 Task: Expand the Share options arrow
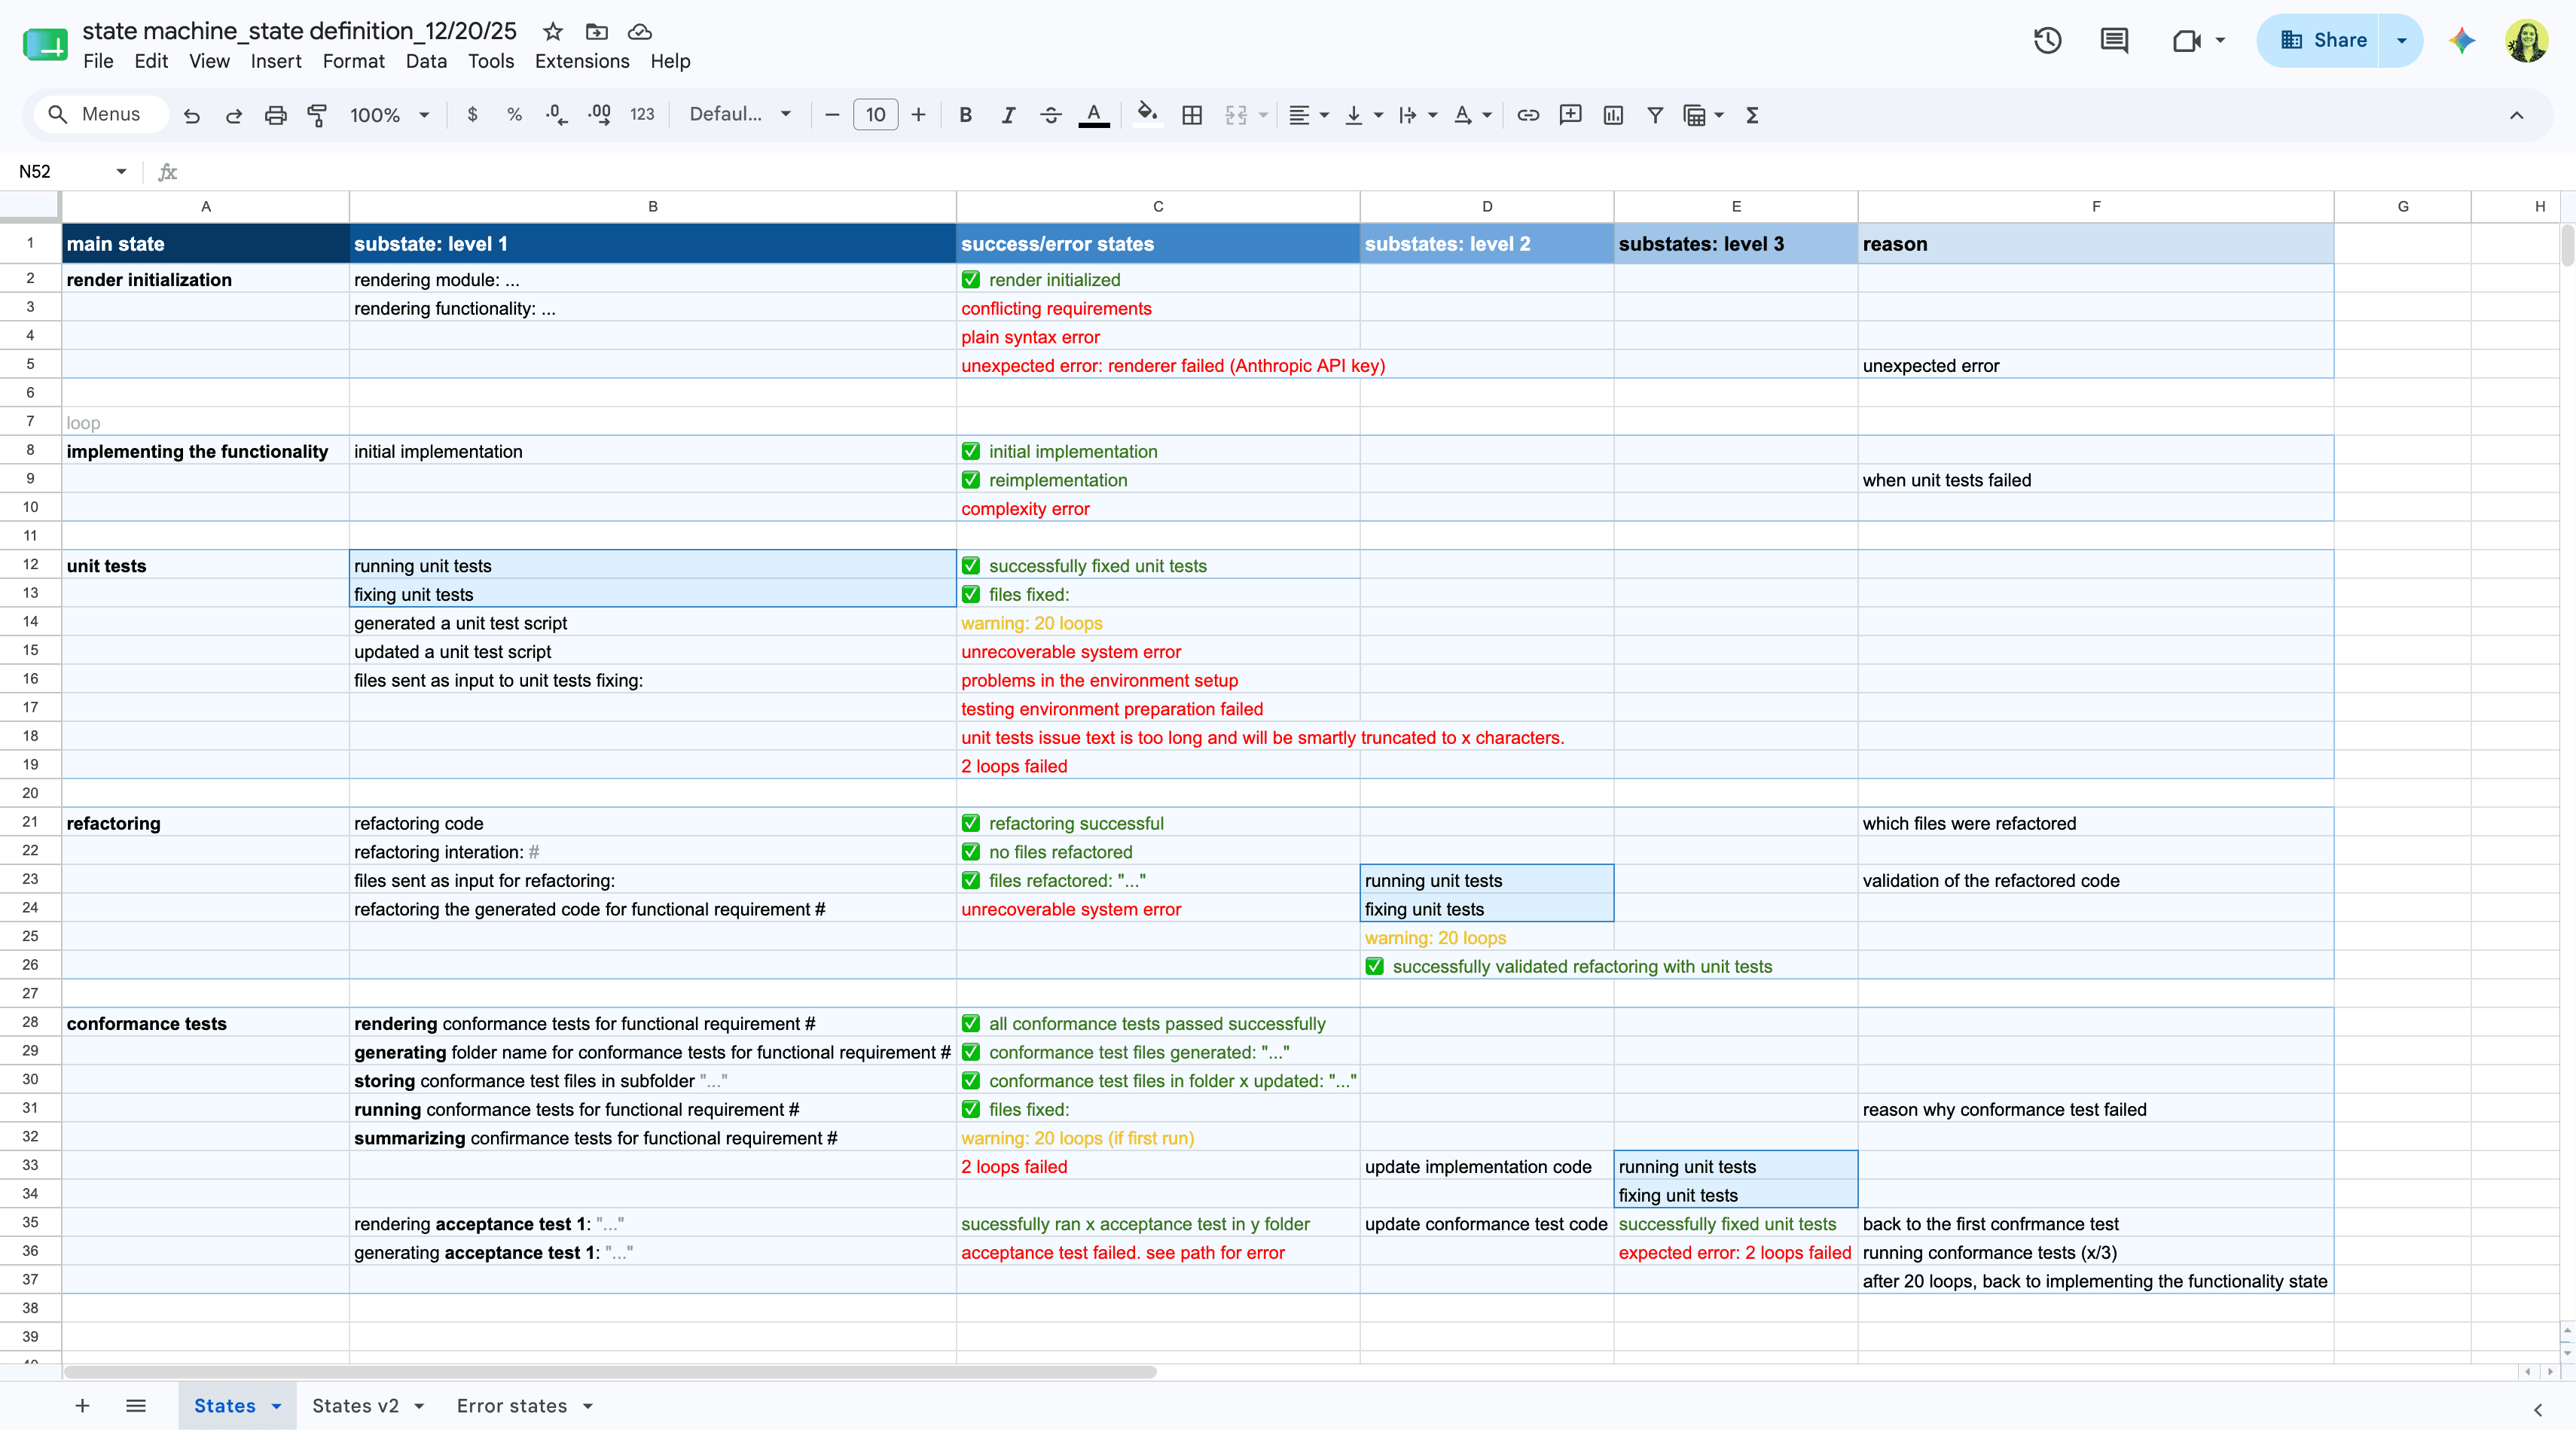click(x=2401, y=40)
